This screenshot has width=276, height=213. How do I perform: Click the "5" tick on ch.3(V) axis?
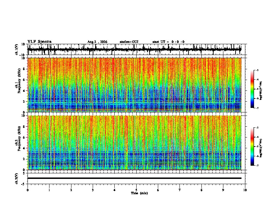pos(24,173)
